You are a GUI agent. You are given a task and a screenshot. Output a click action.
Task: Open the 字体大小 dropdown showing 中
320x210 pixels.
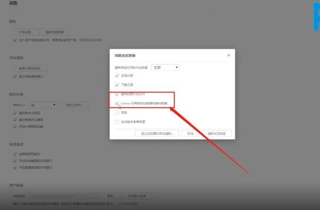43,105
